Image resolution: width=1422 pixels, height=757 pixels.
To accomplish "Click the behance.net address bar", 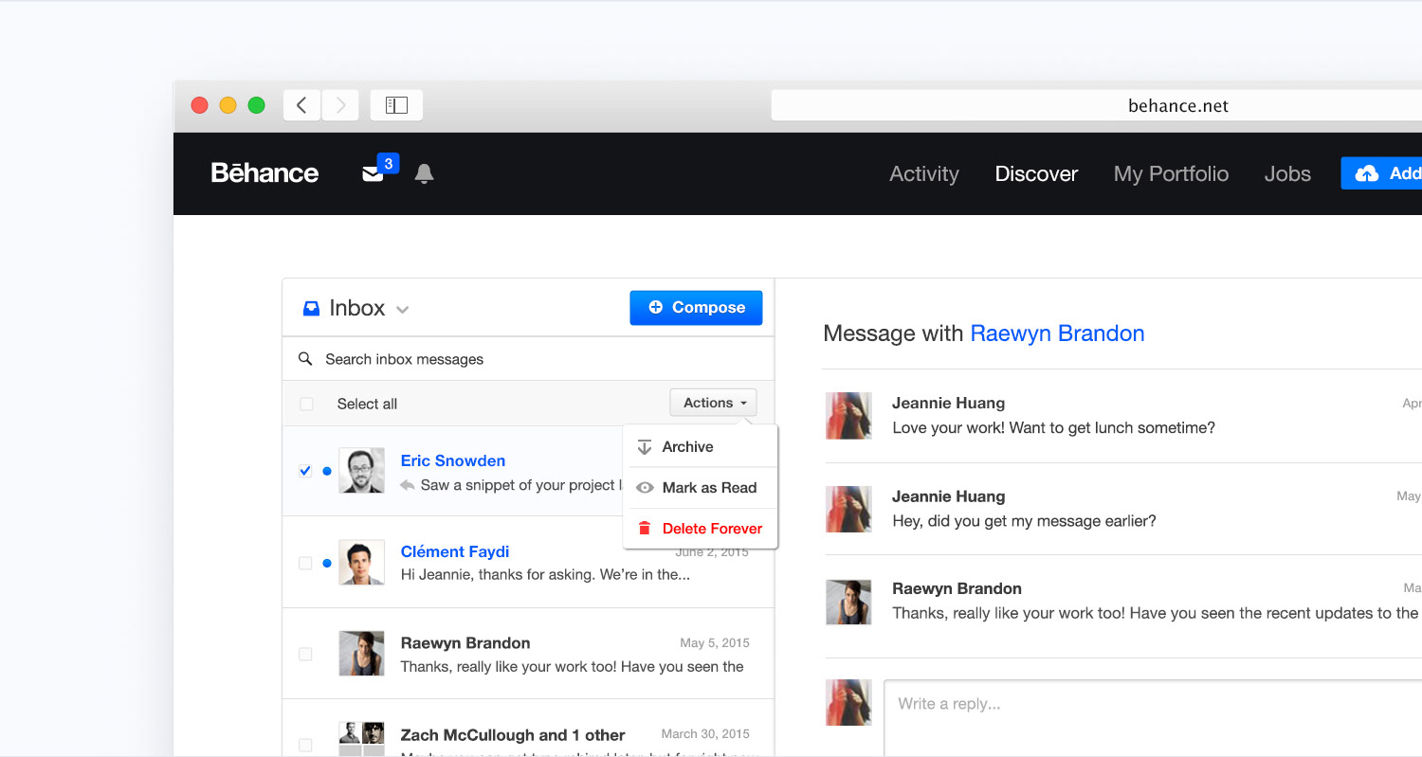I will click(1097, 105).
